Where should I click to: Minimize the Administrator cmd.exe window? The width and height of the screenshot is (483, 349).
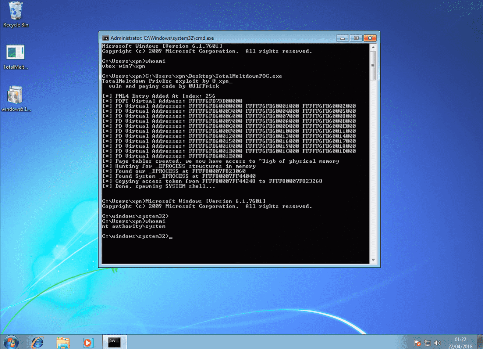[342, 38]
